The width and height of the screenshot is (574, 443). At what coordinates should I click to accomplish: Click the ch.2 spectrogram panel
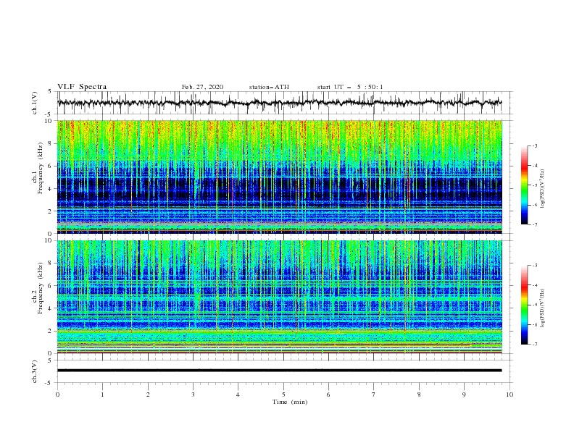coord(280,297)
